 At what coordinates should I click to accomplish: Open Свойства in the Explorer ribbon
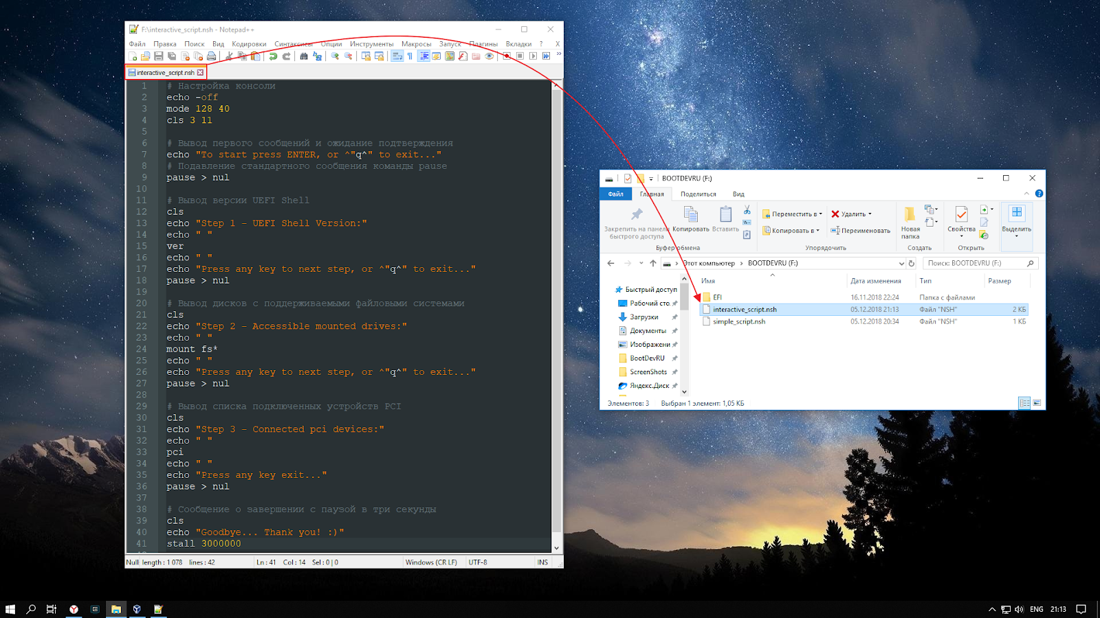[961, 221]
